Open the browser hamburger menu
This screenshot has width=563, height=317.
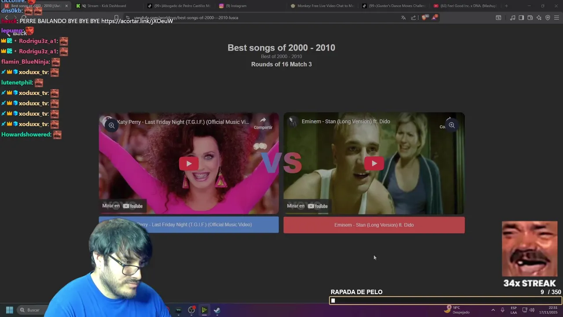pos(557,18)
